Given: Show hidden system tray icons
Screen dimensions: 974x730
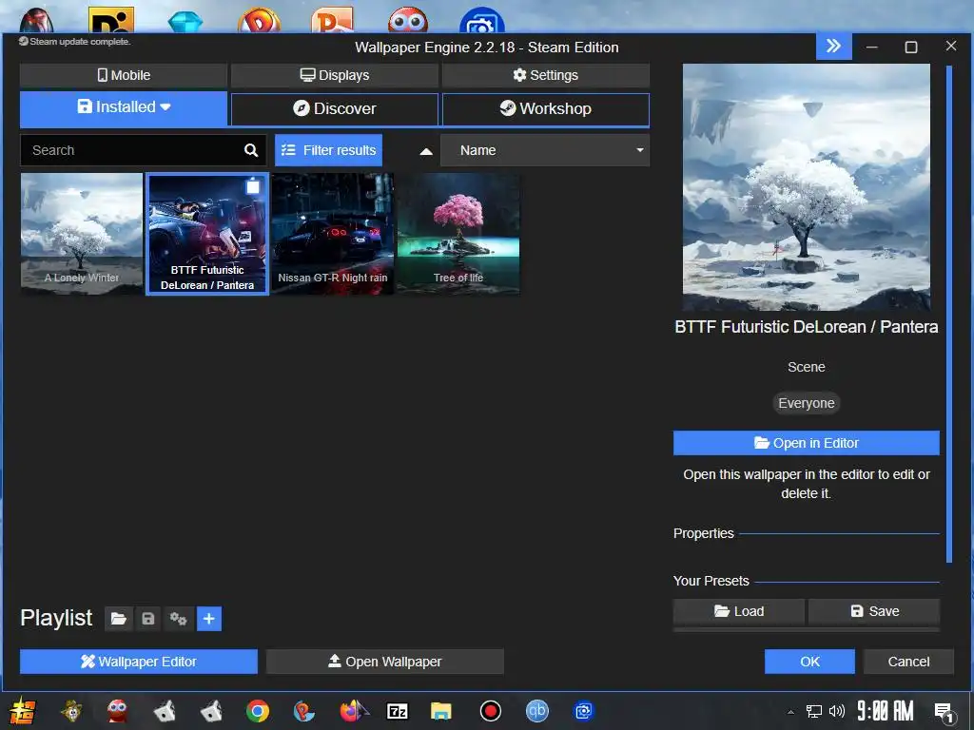Looking at the screenshot, I should pos(790,712).
